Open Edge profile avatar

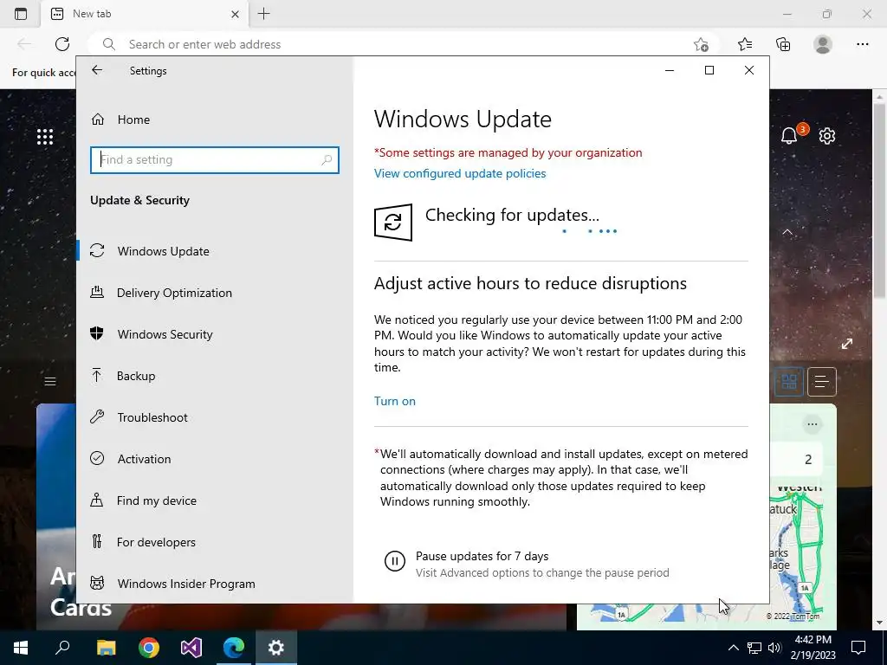point(823,44)
